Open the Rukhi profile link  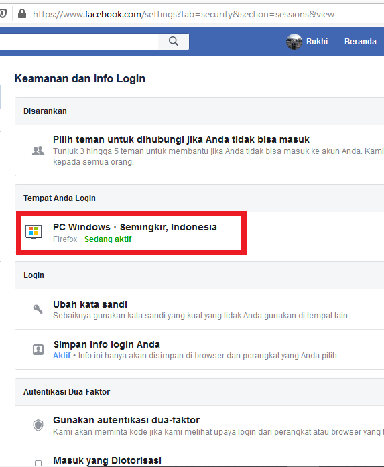pyautogui.click(x=317, y=42)
